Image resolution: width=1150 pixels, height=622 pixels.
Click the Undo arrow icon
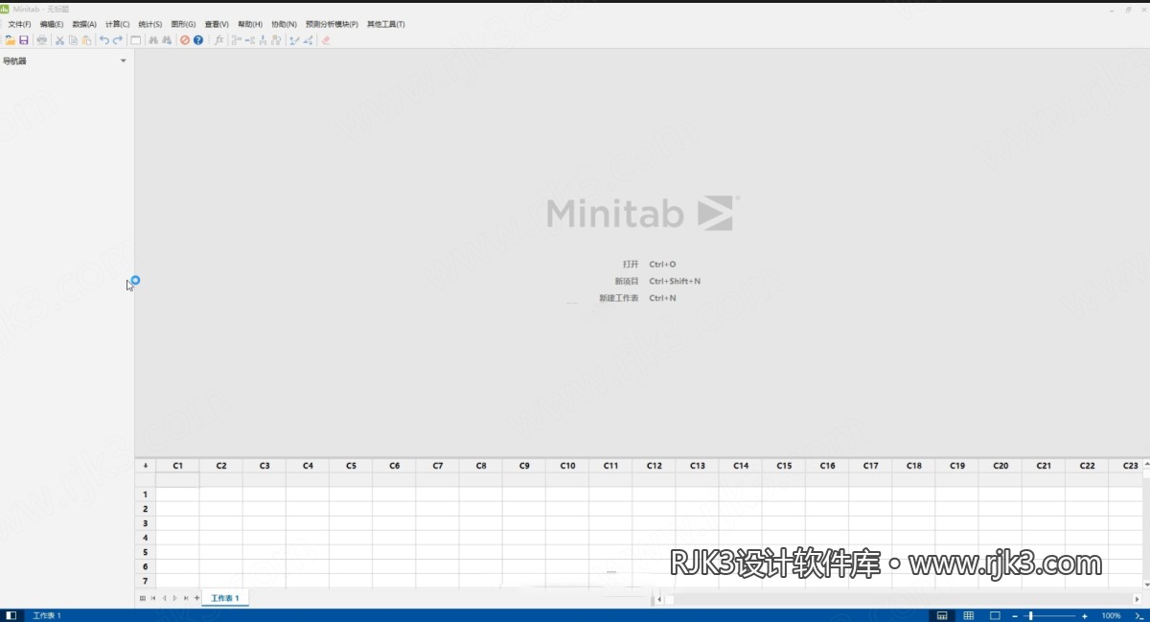click(x=104, y=40)
